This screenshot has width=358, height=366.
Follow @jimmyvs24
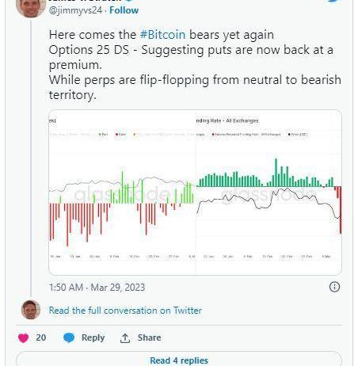124,10
